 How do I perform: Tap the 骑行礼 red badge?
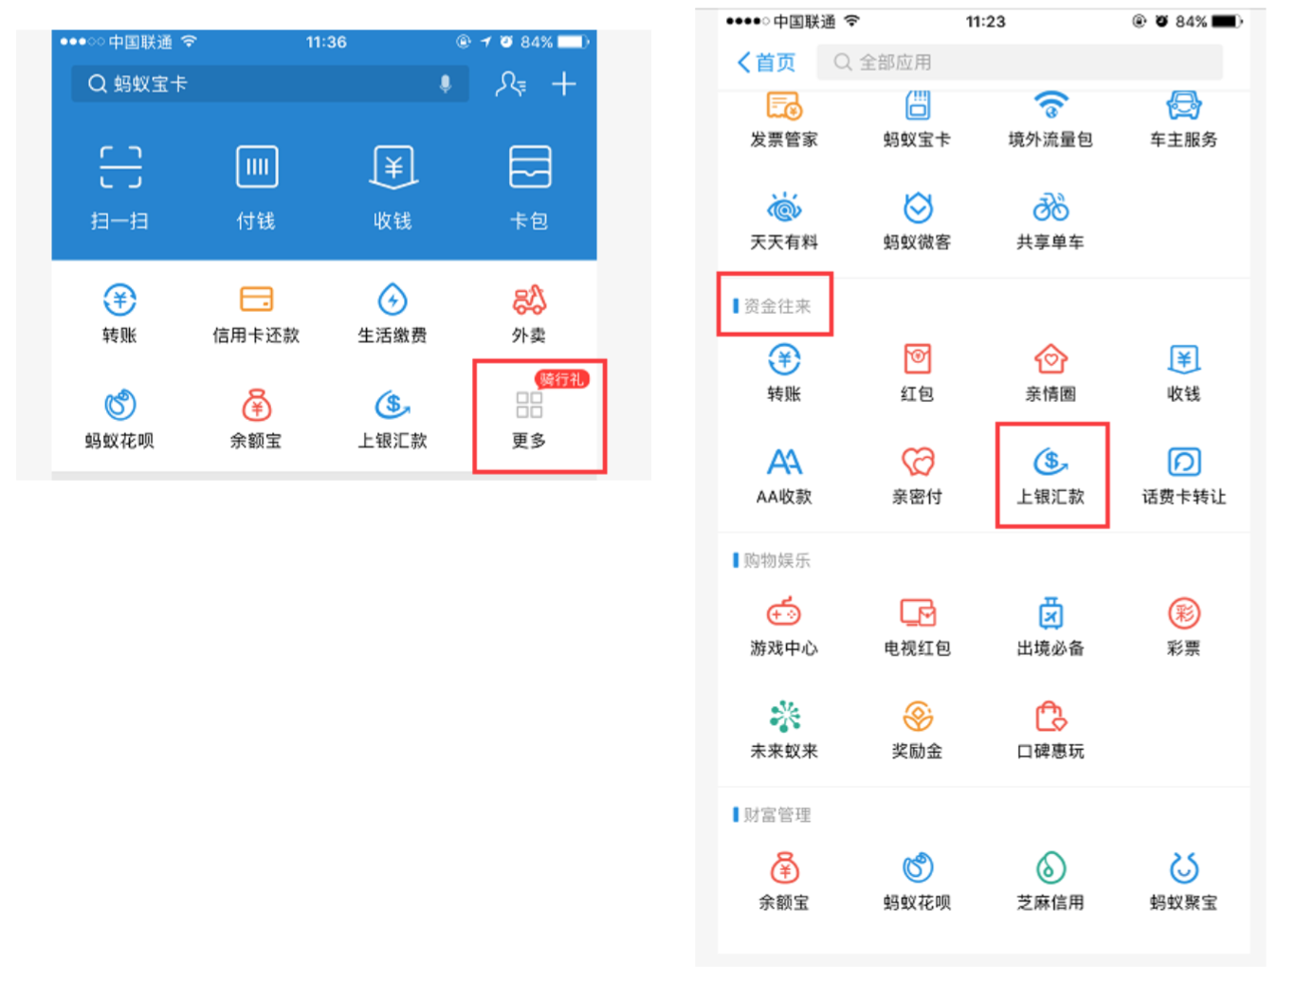(x=562, y=379)
